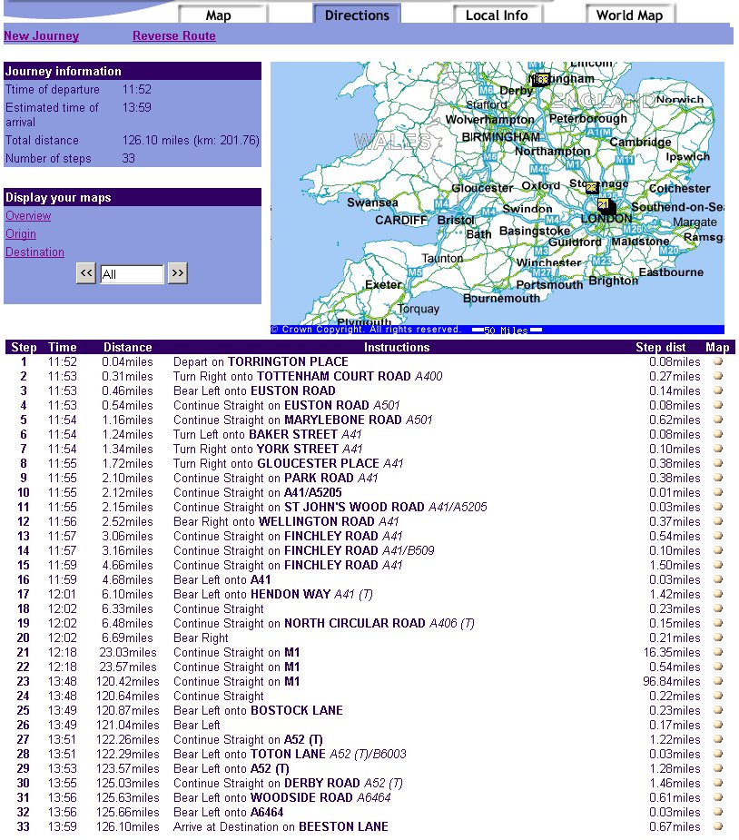This screenshot has height=840, width=739.
Task: Click step dist '16.35miles'
Action: coord(672,652)
